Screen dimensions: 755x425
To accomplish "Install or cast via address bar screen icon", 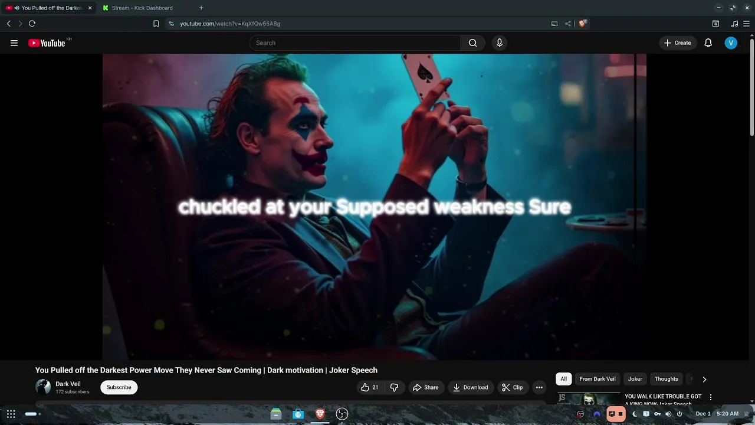I will tap(554, 24).
